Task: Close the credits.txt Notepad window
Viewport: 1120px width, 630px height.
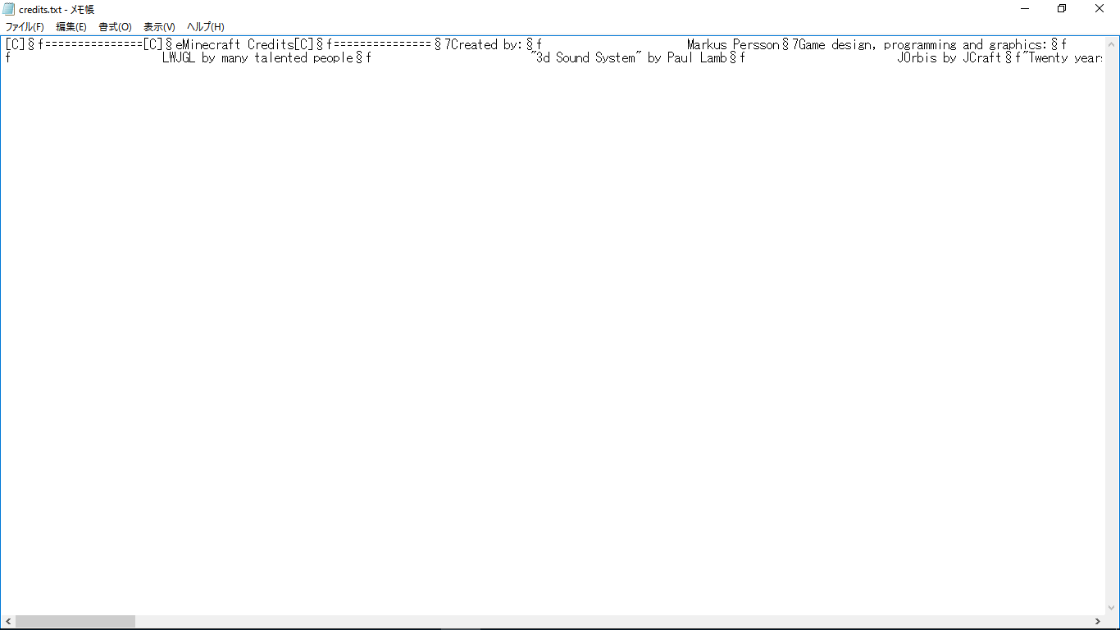Action: (1100, 9)
